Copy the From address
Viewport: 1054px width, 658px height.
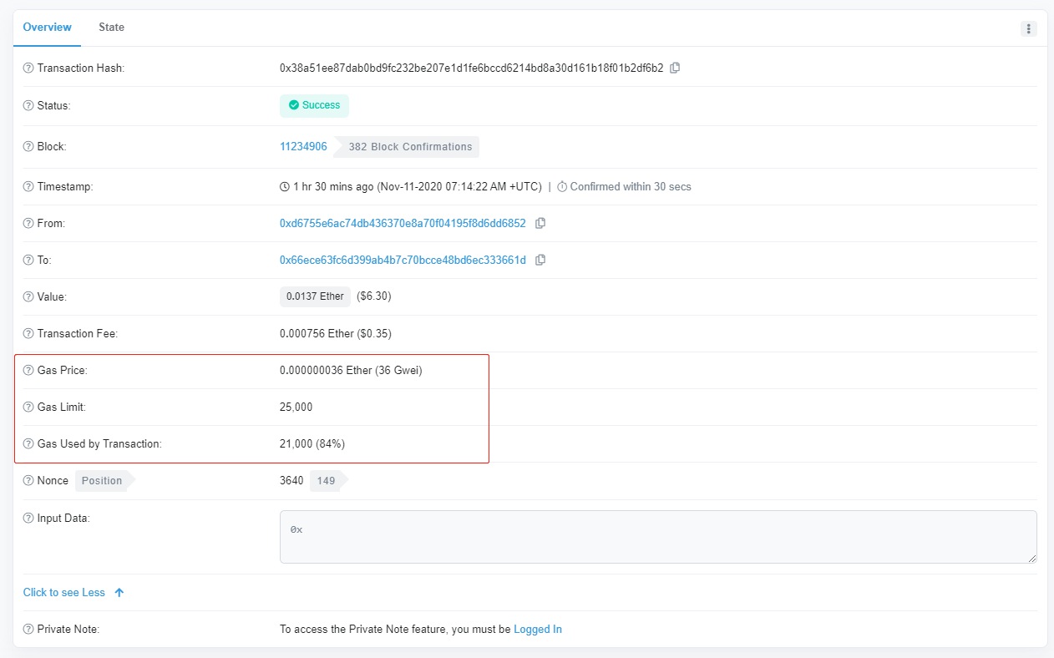pyautogui.click(x=540, y=223)
